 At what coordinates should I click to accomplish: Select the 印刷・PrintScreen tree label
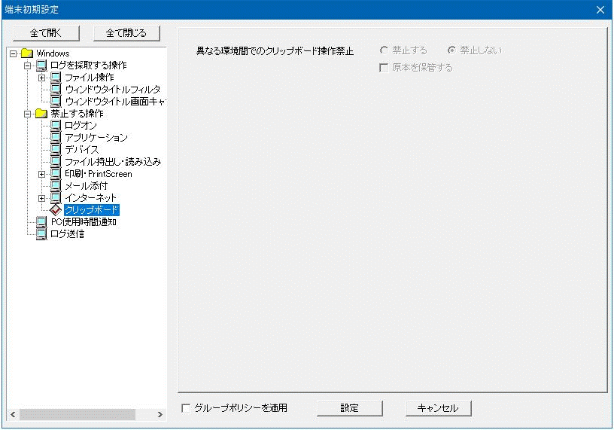[x=99, y=174]
